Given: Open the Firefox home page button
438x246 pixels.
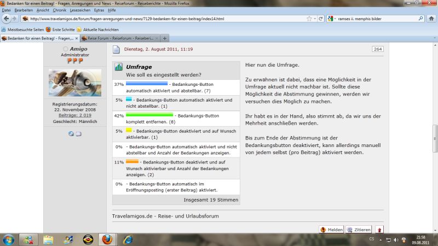Looking at the screenshot, I should coord(431,19).
